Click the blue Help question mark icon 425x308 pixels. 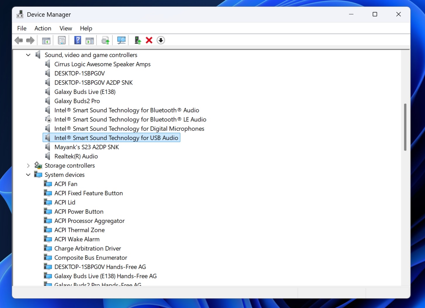(77, 40)
